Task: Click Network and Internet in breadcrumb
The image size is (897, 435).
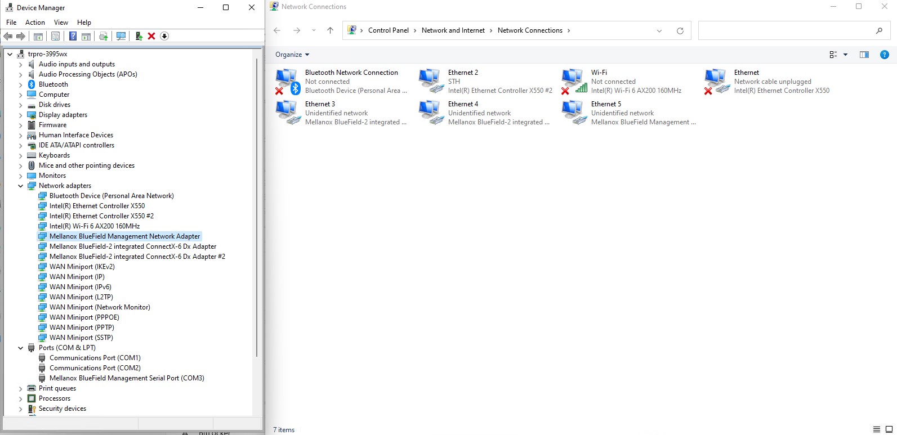Action: tap(453, 30)
